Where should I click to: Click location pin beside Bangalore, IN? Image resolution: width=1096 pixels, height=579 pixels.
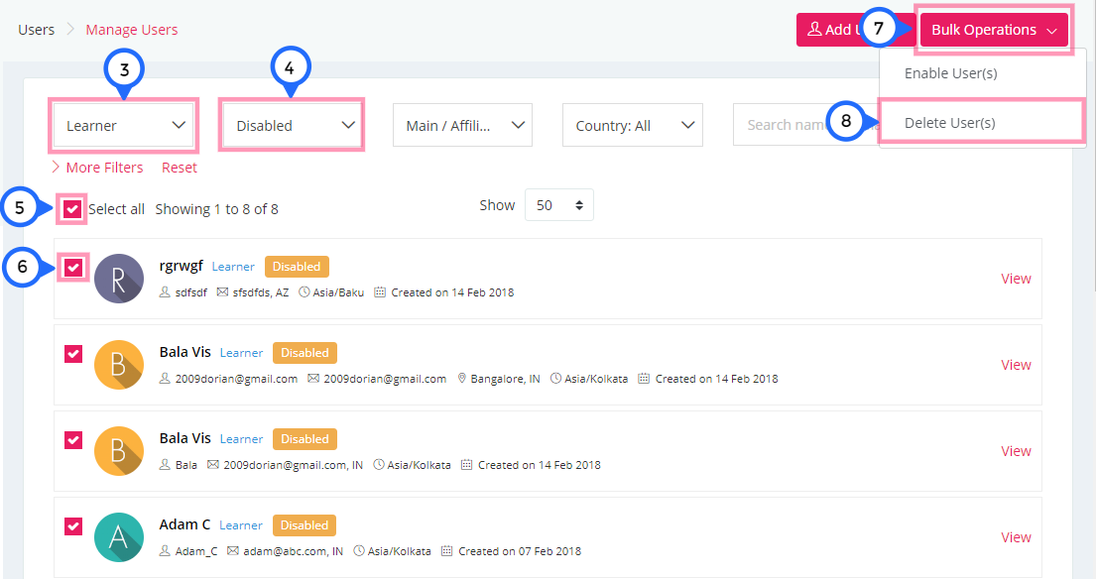pyautogui.click(x=461, y=379)
